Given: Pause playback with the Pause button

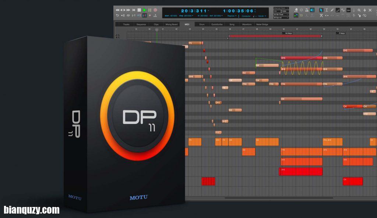Looking at the screenshot, I should [150, 10].
